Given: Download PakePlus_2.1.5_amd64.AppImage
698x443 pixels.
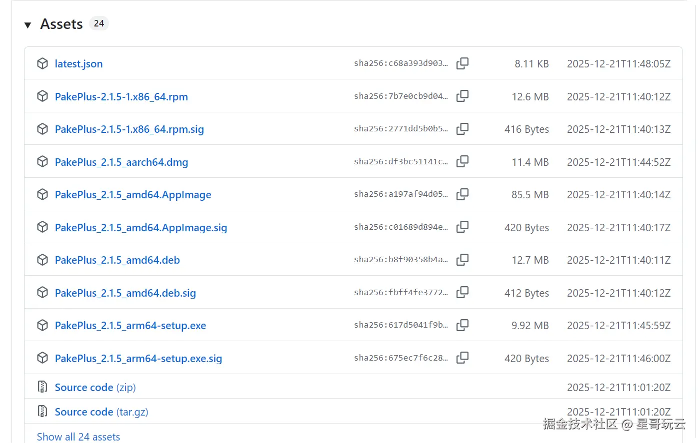Looking at the screenshot, I should coord(133,195).
